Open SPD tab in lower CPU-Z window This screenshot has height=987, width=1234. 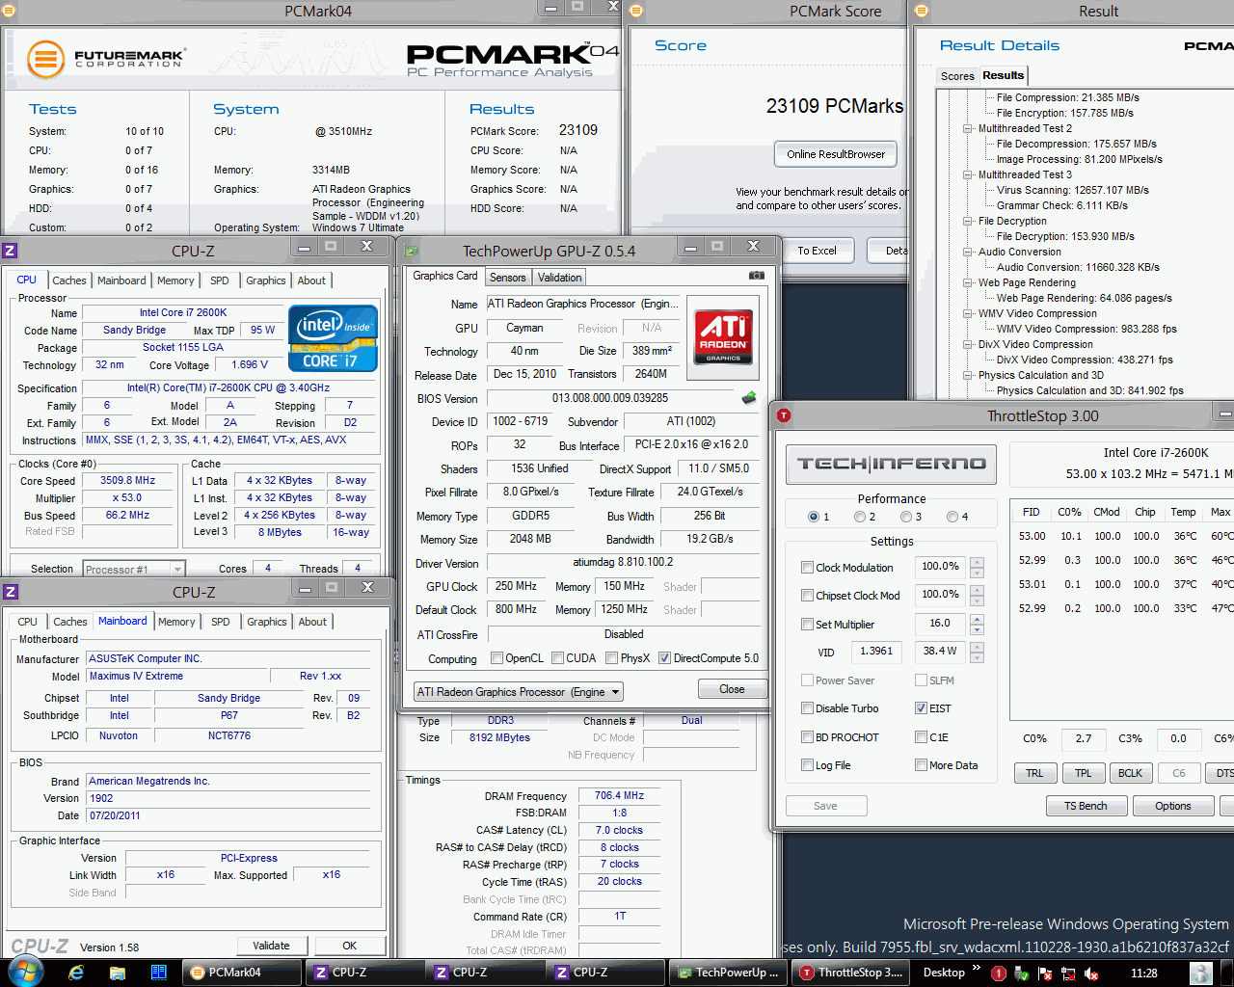[221, 622]
